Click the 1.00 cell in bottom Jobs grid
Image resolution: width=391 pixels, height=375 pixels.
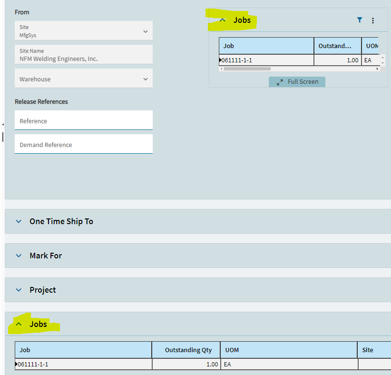tap(186, 364)
